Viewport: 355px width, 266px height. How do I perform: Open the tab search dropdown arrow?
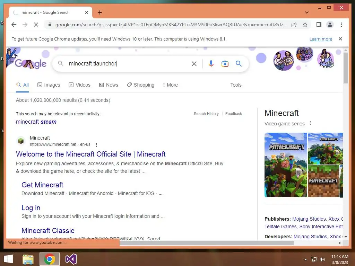(x=307, y=12)
